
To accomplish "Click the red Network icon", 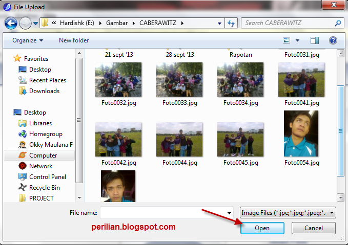I will 23,166.
